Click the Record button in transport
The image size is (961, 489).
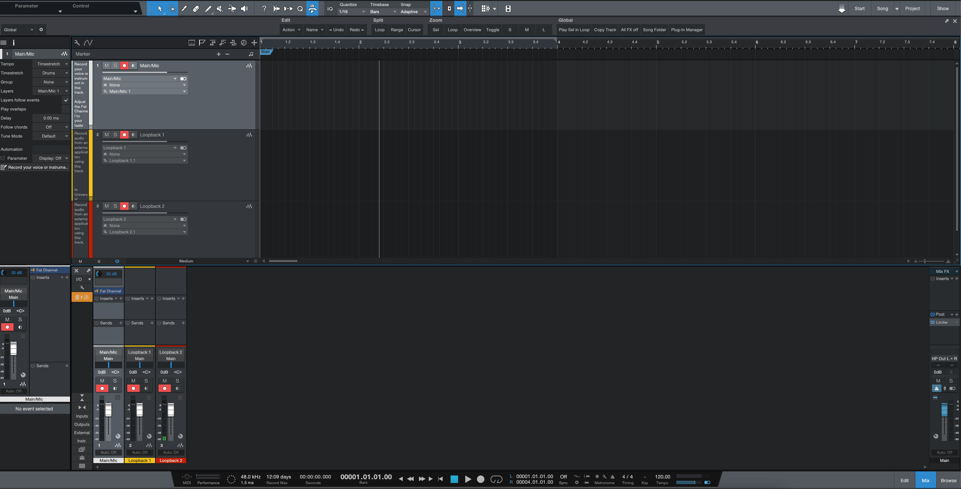[x=481, y=479]
